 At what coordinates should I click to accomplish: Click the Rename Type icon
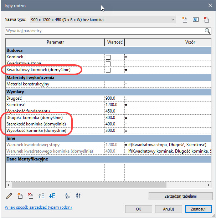(195, 20)
